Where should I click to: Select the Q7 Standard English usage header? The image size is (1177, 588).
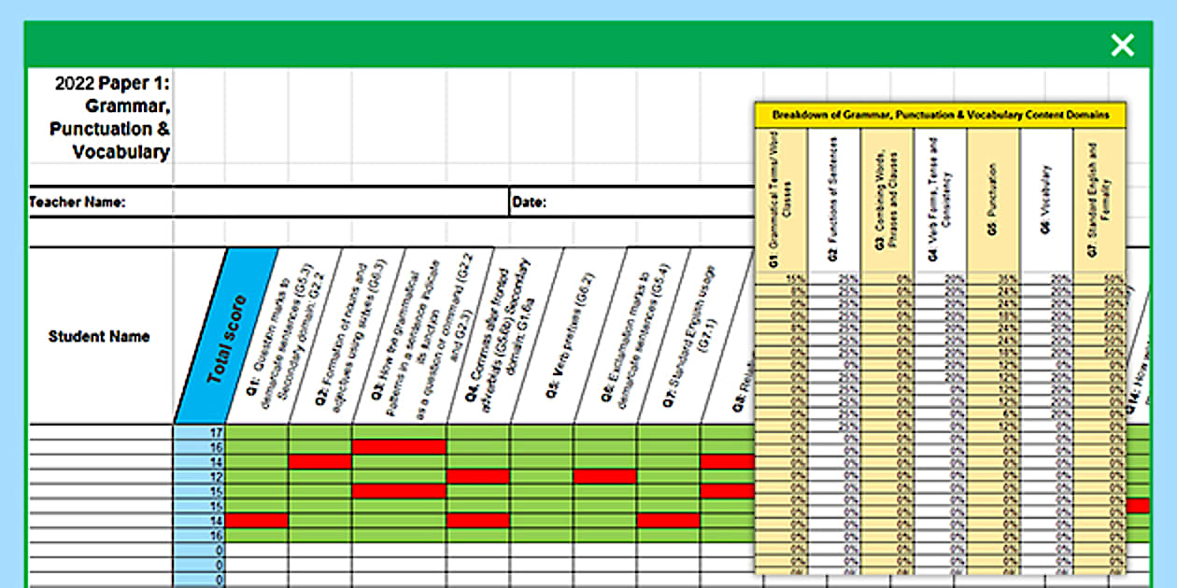coord(691,336)
